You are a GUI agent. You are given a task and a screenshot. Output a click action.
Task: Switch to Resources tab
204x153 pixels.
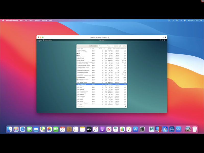click(x=101, y=46)
